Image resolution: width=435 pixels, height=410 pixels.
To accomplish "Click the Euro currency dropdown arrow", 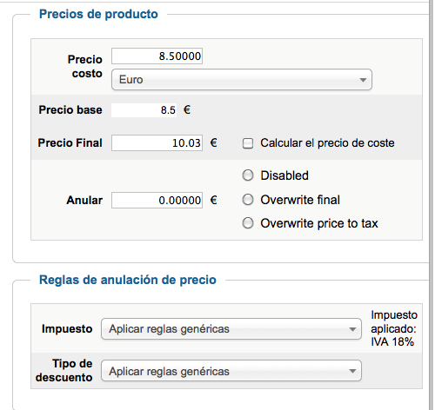I will point(363,80).
